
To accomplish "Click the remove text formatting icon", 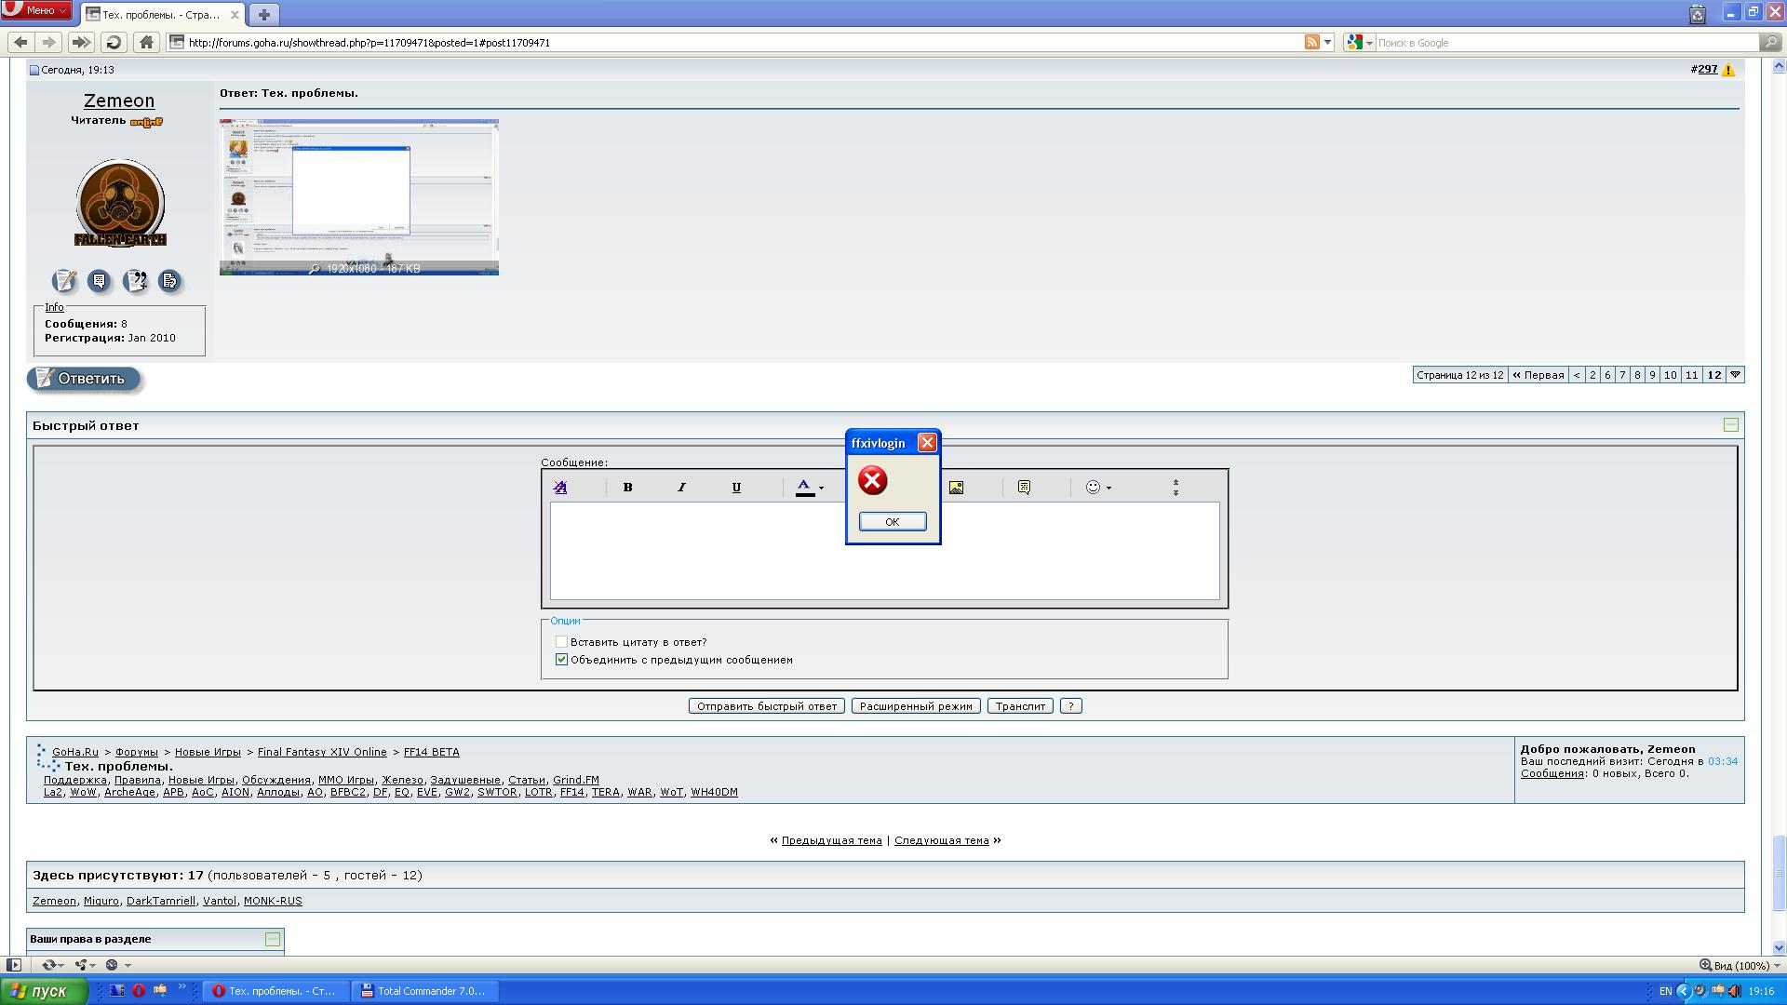I will pos(560,488).
